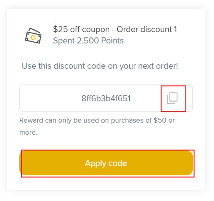
Task: Click the '$25 off coupon' title text
Action: 82,29
